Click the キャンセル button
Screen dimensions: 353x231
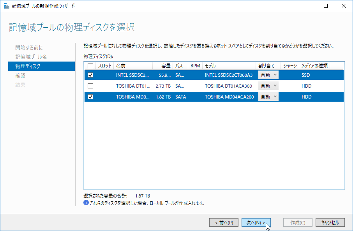pos(330,223)
